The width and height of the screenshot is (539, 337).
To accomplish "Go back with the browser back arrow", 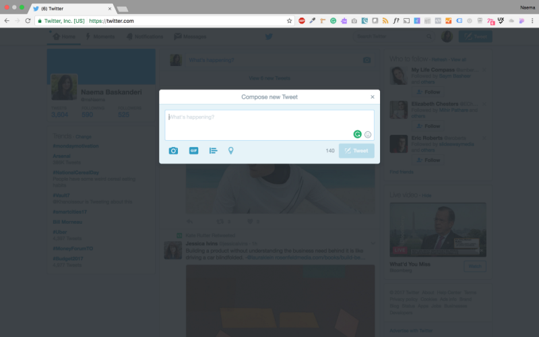I will (x=7, y=21).
